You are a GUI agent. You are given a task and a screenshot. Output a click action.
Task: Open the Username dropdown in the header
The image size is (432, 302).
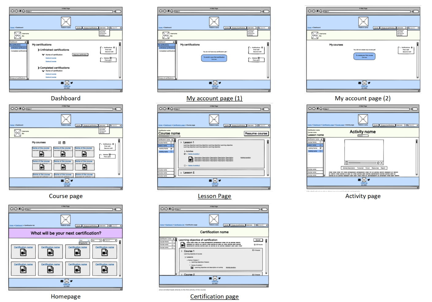click(x=109, y=28)
